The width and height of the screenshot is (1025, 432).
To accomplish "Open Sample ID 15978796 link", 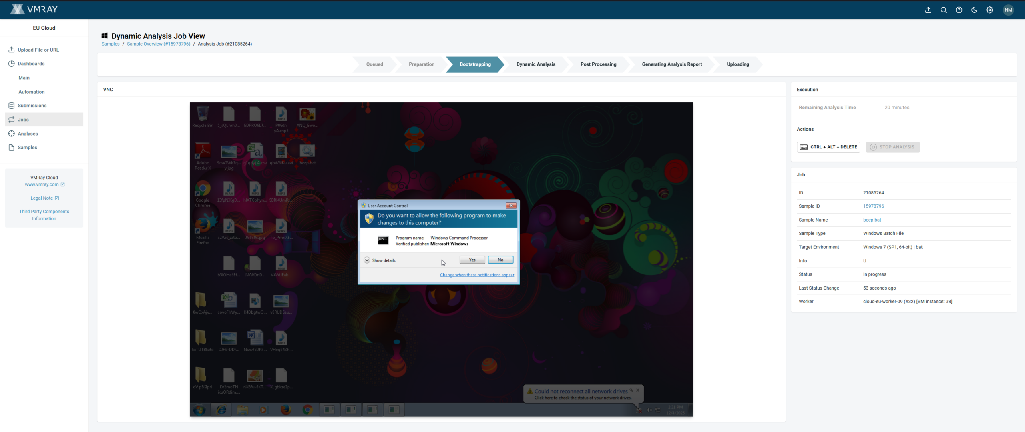I will [x=873, y=206].
